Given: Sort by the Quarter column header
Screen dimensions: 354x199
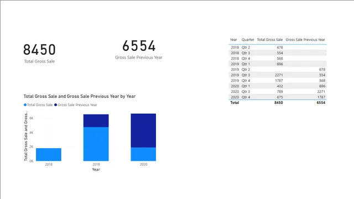Looking at the screenshot, I should (248, 40).
